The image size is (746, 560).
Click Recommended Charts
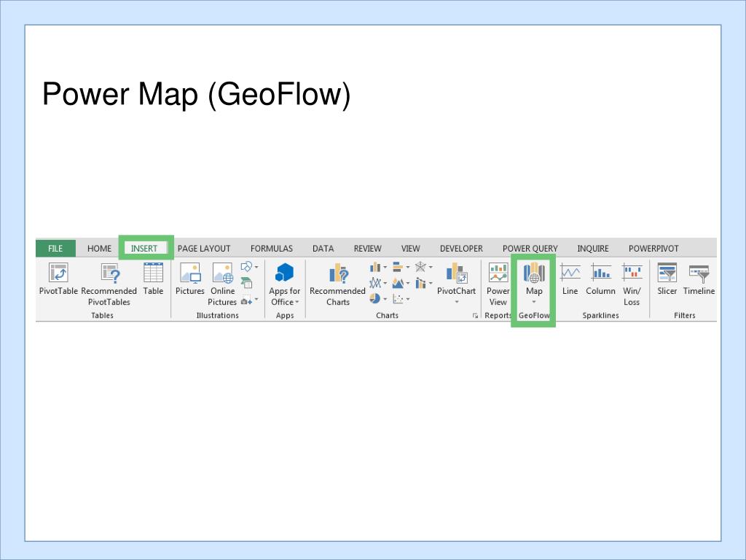[x=338, y=284]
